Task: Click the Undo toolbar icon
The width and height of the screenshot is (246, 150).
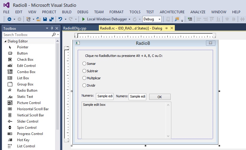Action: [x=60, y=19]
